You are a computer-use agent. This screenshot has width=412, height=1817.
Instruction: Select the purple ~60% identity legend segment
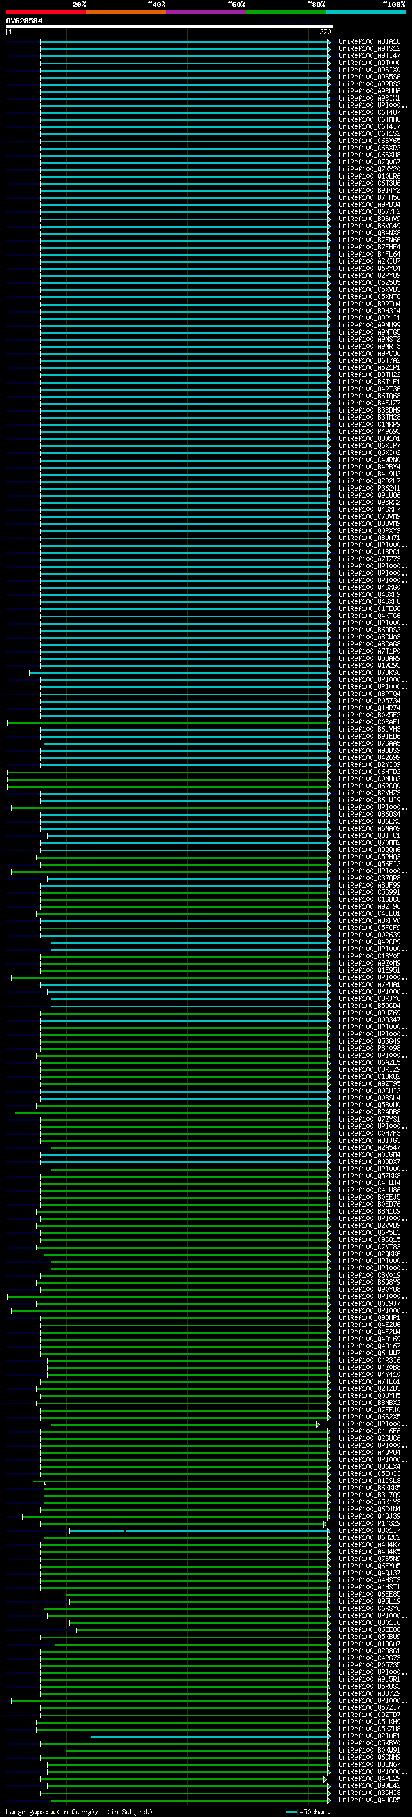[x=207, y=12]
